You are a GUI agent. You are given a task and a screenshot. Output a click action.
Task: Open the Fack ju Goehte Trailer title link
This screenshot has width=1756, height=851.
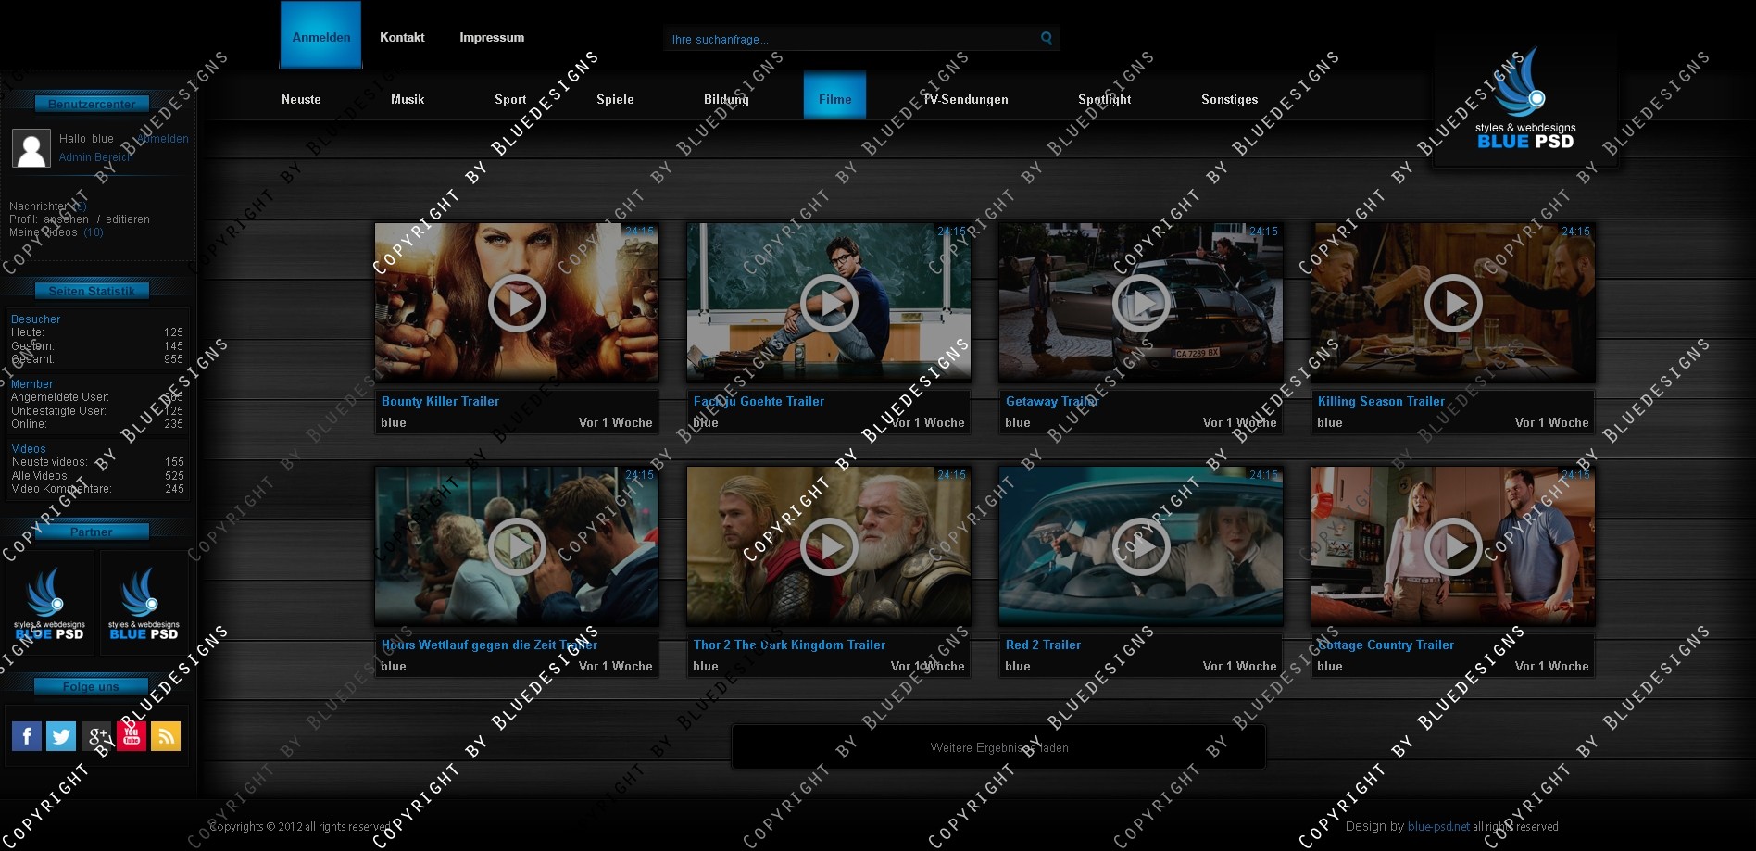759,401
